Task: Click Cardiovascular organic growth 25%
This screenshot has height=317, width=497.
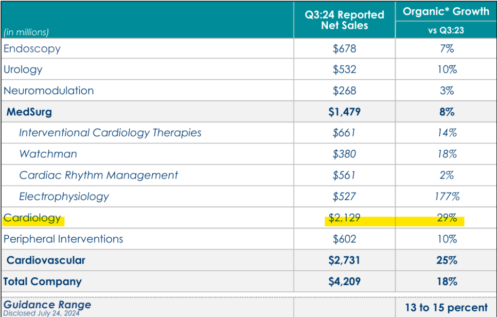Action: click(x=447, y=260)
